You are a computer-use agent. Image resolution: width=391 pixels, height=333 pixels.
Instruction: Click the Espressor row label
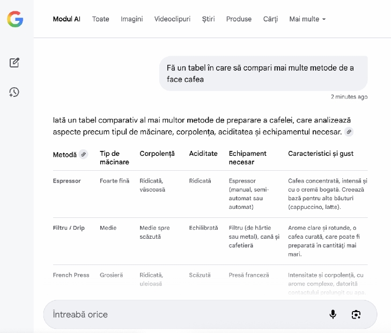67,181
